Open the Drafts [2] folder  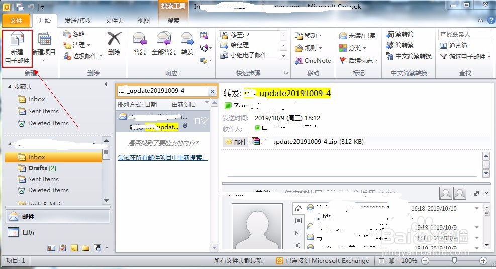pos(37,168)
